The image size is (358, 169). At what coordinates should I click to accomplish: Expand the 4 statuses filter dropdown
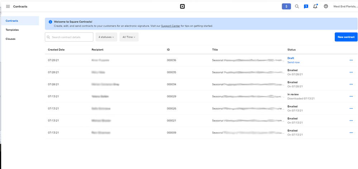[x=106, y=37]
